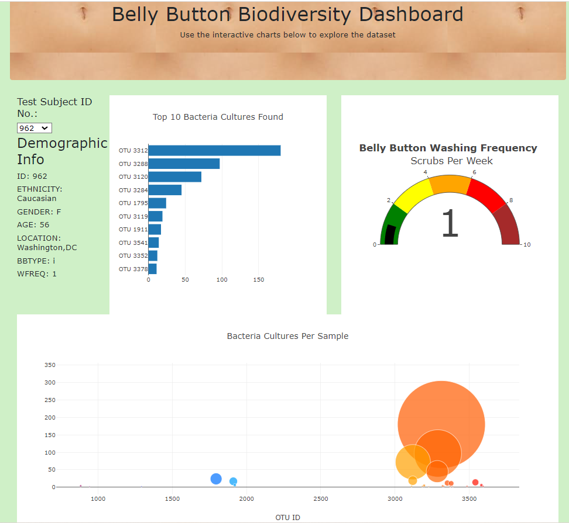569x523 pixels.
Task: Click the light blue bubble near OTU ID 1900
Action: pos(234,482)
